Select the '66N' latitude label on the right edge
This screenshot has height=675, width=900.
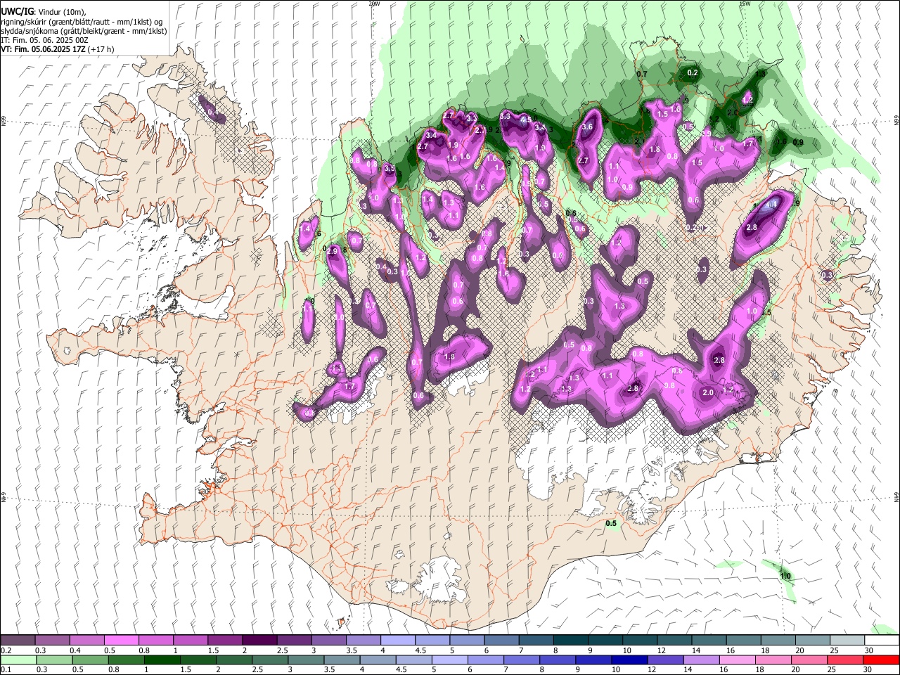click(x=896, y=121)
